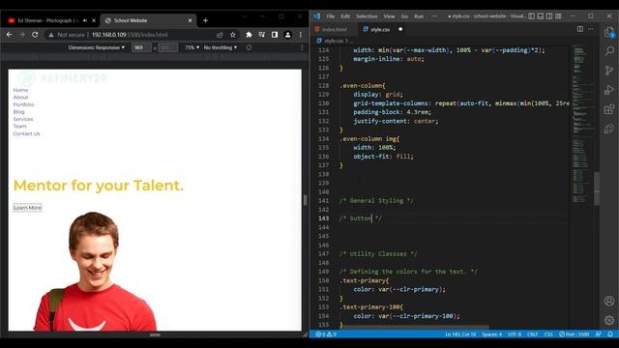Click the Learn More button on the page
This screenshot has width=619, height=348.
click(x=27, y=208)
